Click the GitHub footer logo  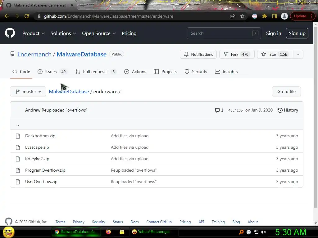pos(8,221)
